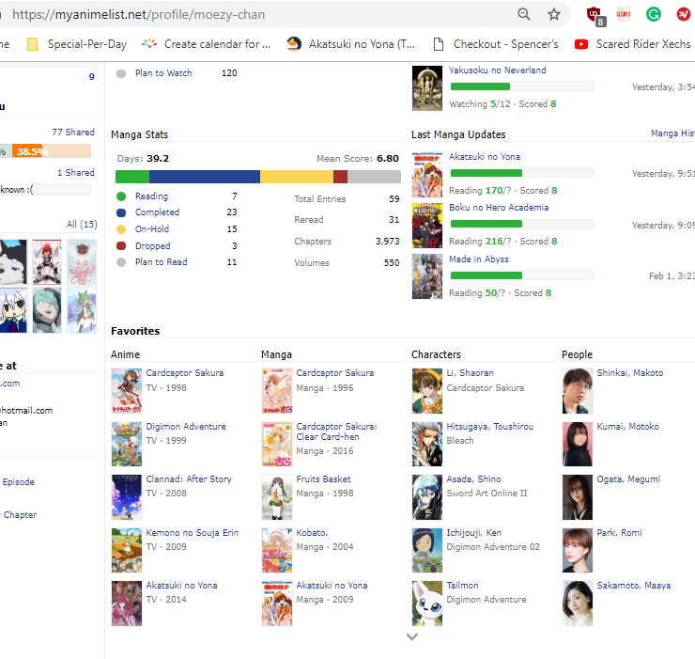Open person Shinkai, Makoto
Viewport: 695px width, 659px height.
(630, 373)
